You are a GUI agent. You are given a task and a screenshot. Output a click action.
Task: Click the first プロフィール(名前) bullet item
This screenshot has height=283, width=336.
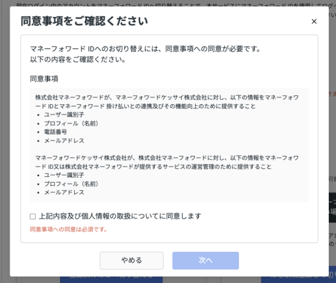[71, 123]
